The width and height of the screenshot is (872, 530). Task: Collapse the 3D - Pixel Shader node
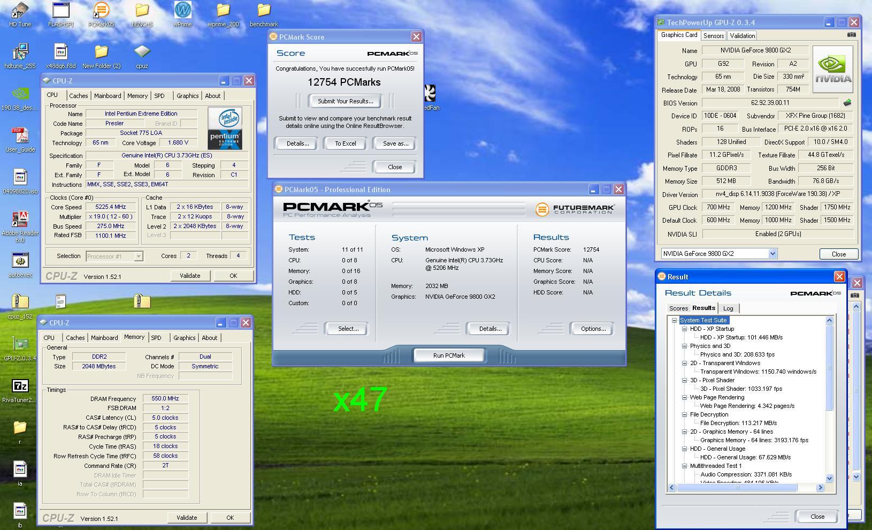[x=684, y=380]
